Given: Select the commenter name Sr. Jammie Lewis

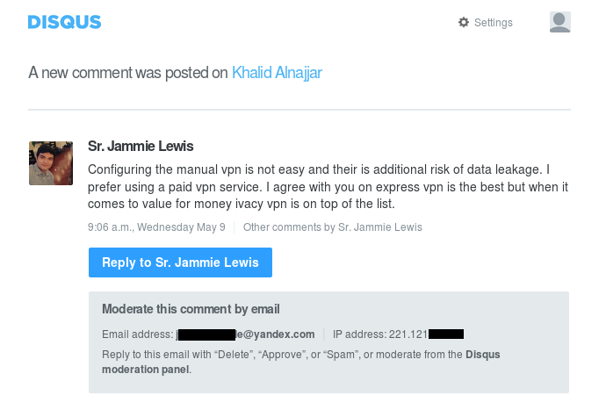Looking at the screenshot, I should [141, 146].
